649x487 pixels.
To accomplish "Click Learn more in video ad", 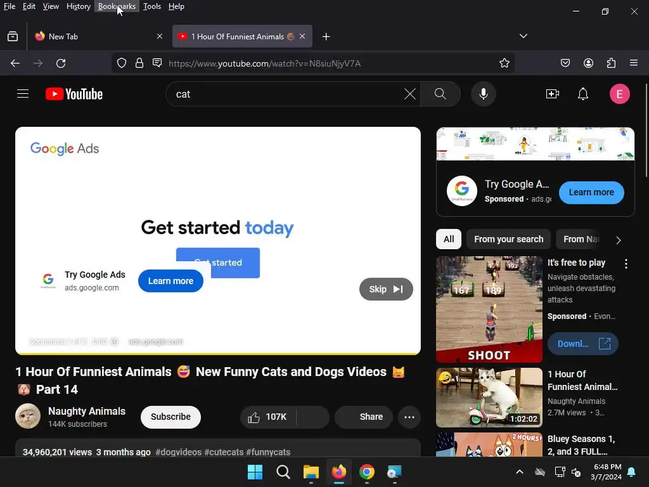I will click(x=170, y=281).
